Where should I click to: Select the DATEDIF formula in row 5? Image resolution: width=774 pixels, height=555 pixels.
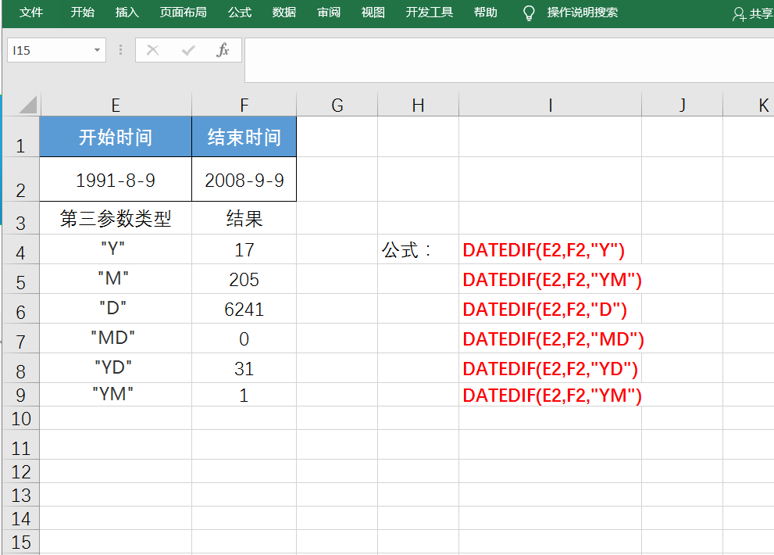(x=551, y=279)
